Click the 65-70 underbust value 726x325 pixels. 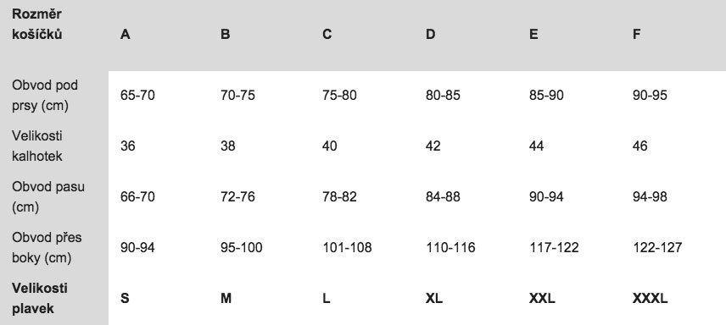pos(137,96)
